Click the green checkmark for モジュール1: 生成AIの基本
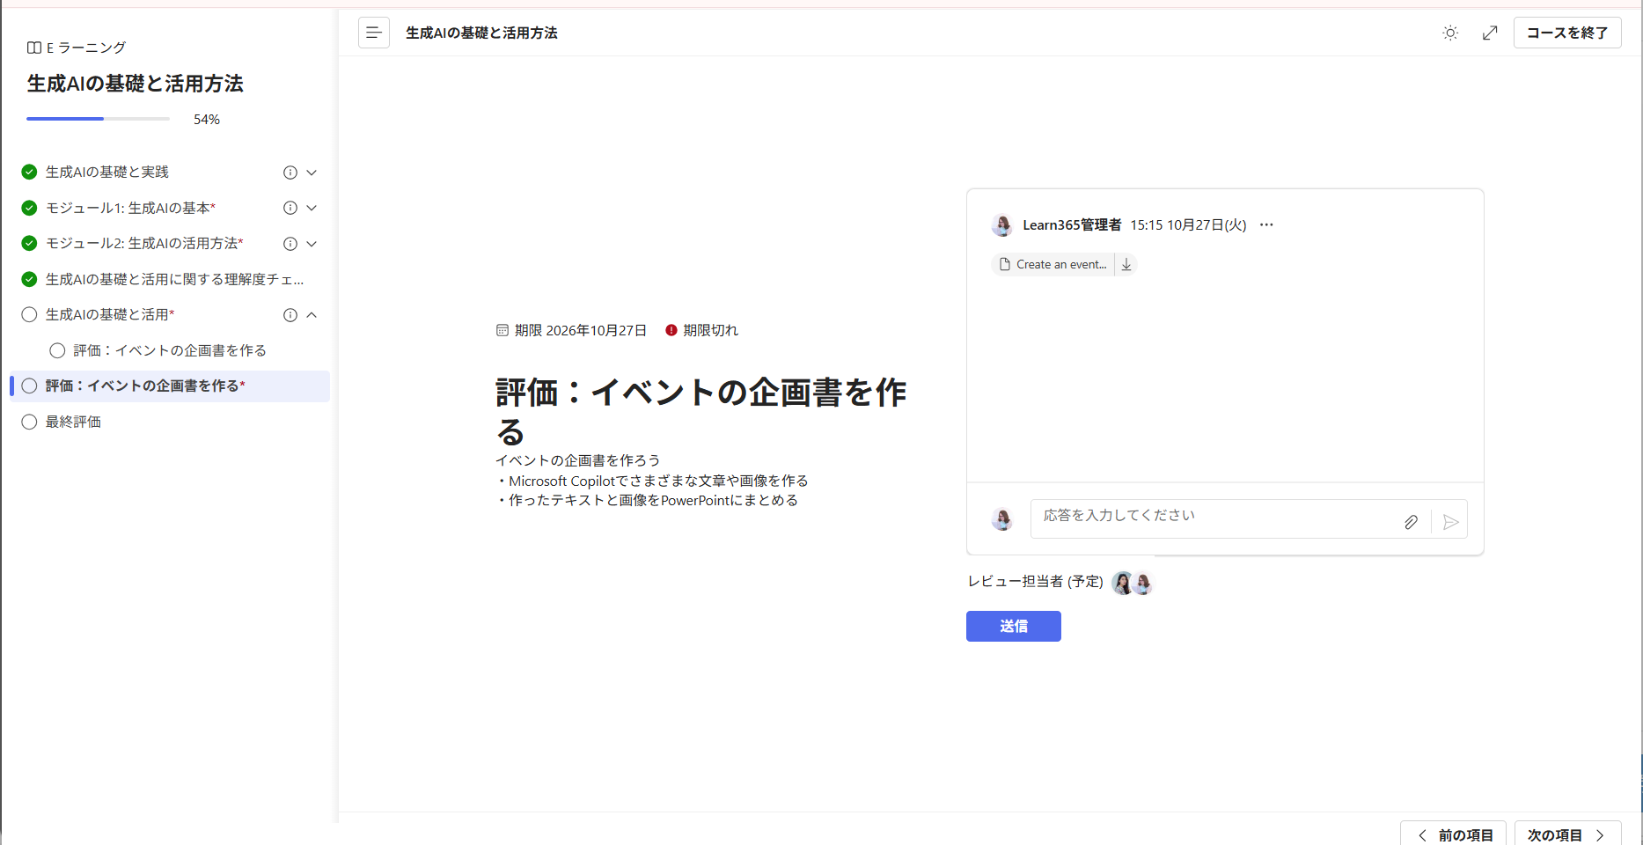This screenshot has height=845, width=1643. coord(29,208)
